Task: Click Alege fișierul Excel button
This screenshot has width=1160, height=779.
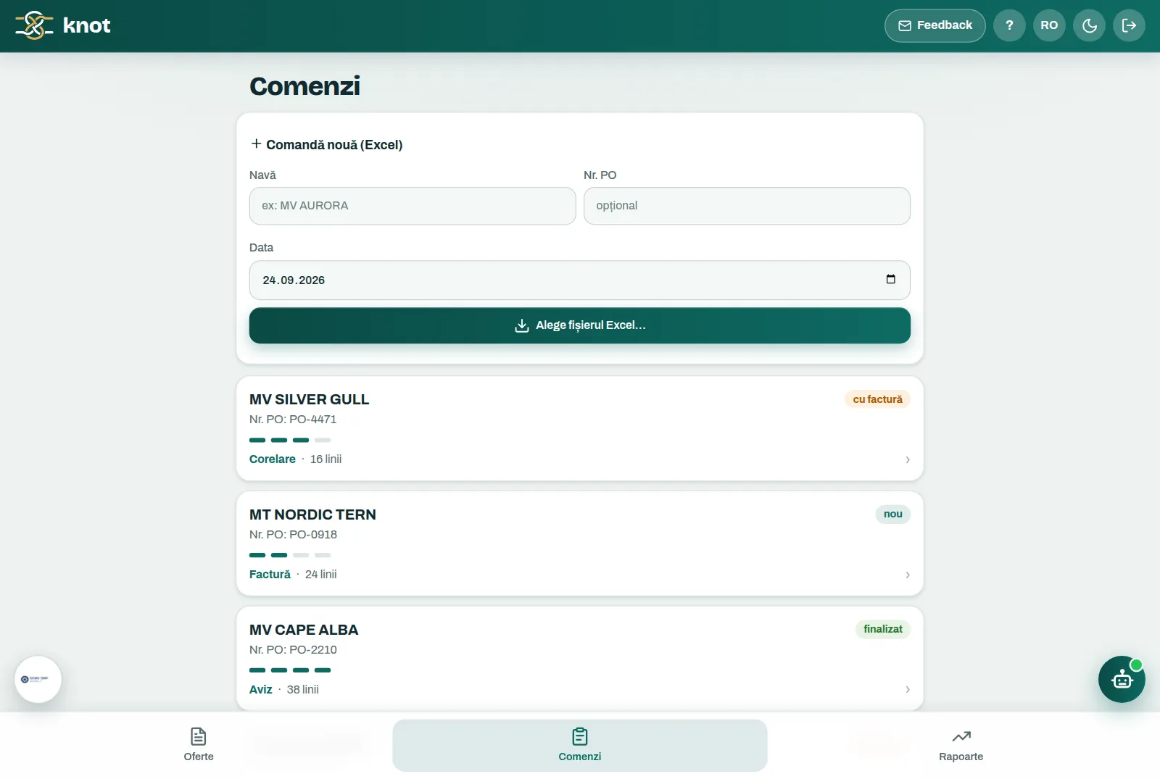Action: click(x=580, y=325)
